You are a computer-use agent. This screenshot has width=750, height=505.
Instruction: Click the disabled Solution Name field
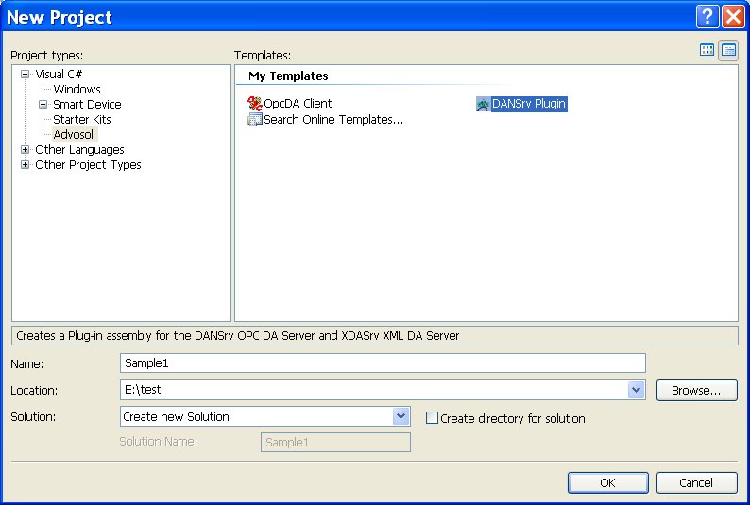[335, 443]
